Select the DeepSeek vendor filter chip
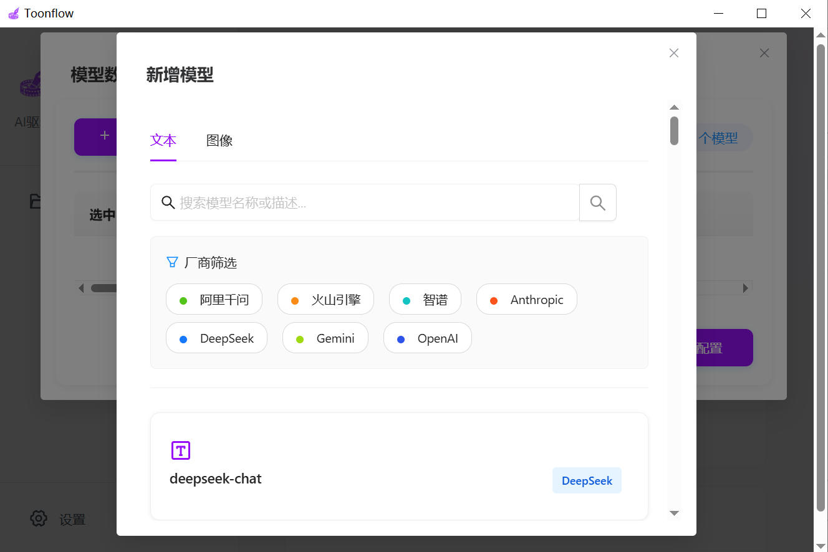The image size is (828, 552). (216, 338)
